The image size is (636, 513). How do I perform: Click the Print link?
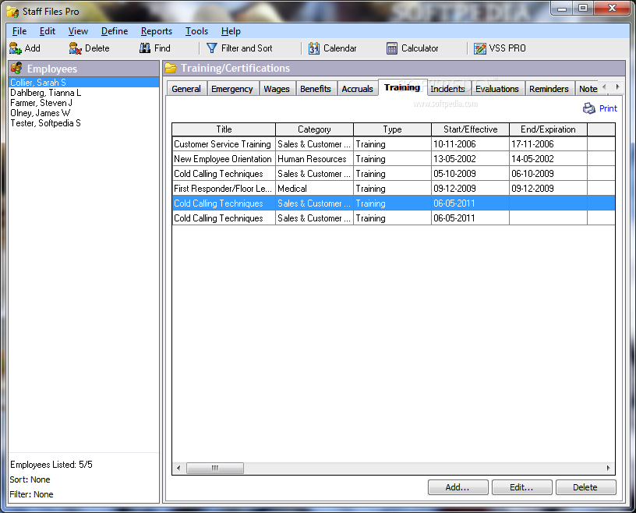click(608, 108)
